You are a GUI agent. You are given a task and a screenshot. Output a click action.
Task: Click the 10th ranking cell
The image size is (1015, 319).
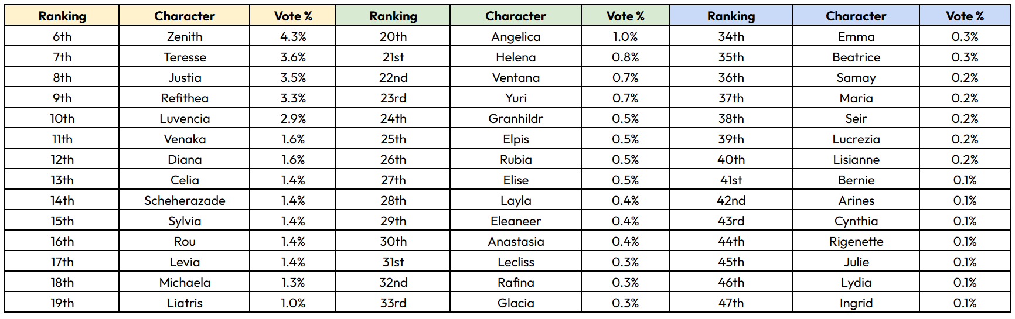62,118
